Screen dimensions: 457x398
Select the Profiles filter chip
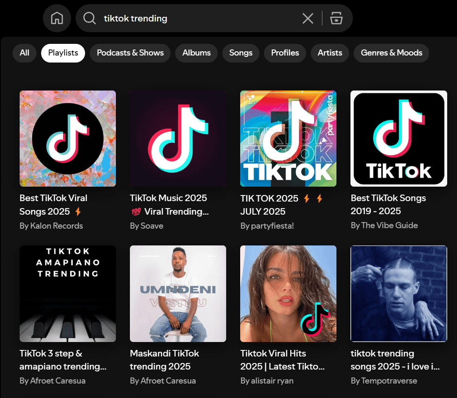coord(285,53)
